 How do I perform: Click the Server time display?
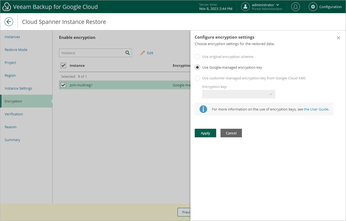pos(216,7)
